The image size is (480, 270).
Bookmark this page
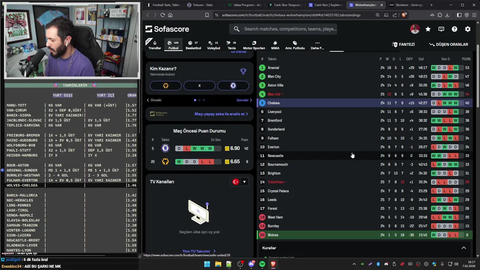click(x=207, y=15)
